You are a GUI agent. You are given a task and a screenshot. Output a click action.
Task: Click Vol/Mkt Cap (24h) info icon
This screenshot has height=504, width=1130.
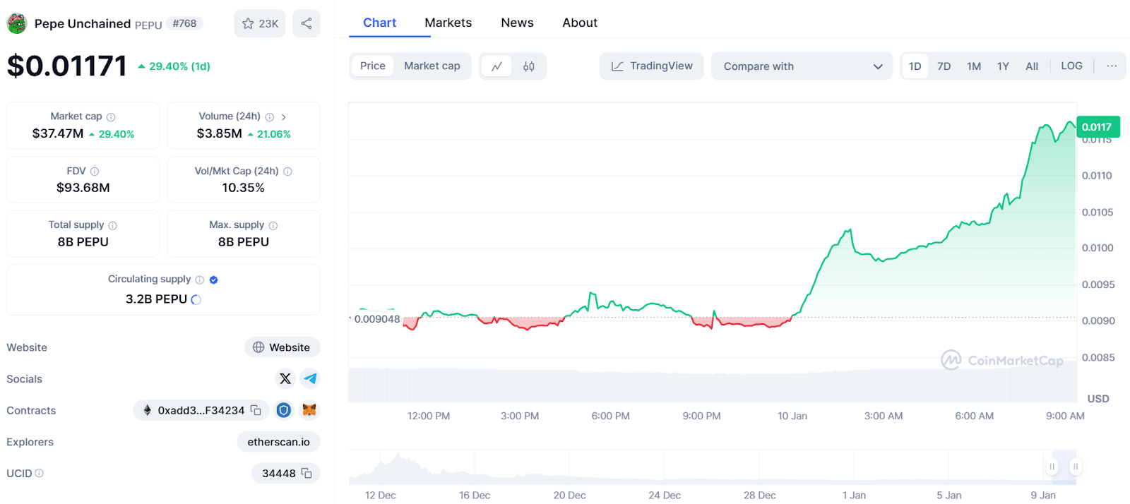coord(288,172)
